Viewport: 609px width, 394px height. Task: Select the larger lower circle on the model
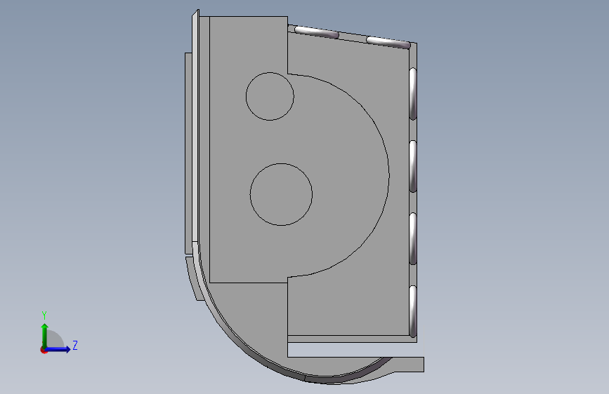(281, 194)
